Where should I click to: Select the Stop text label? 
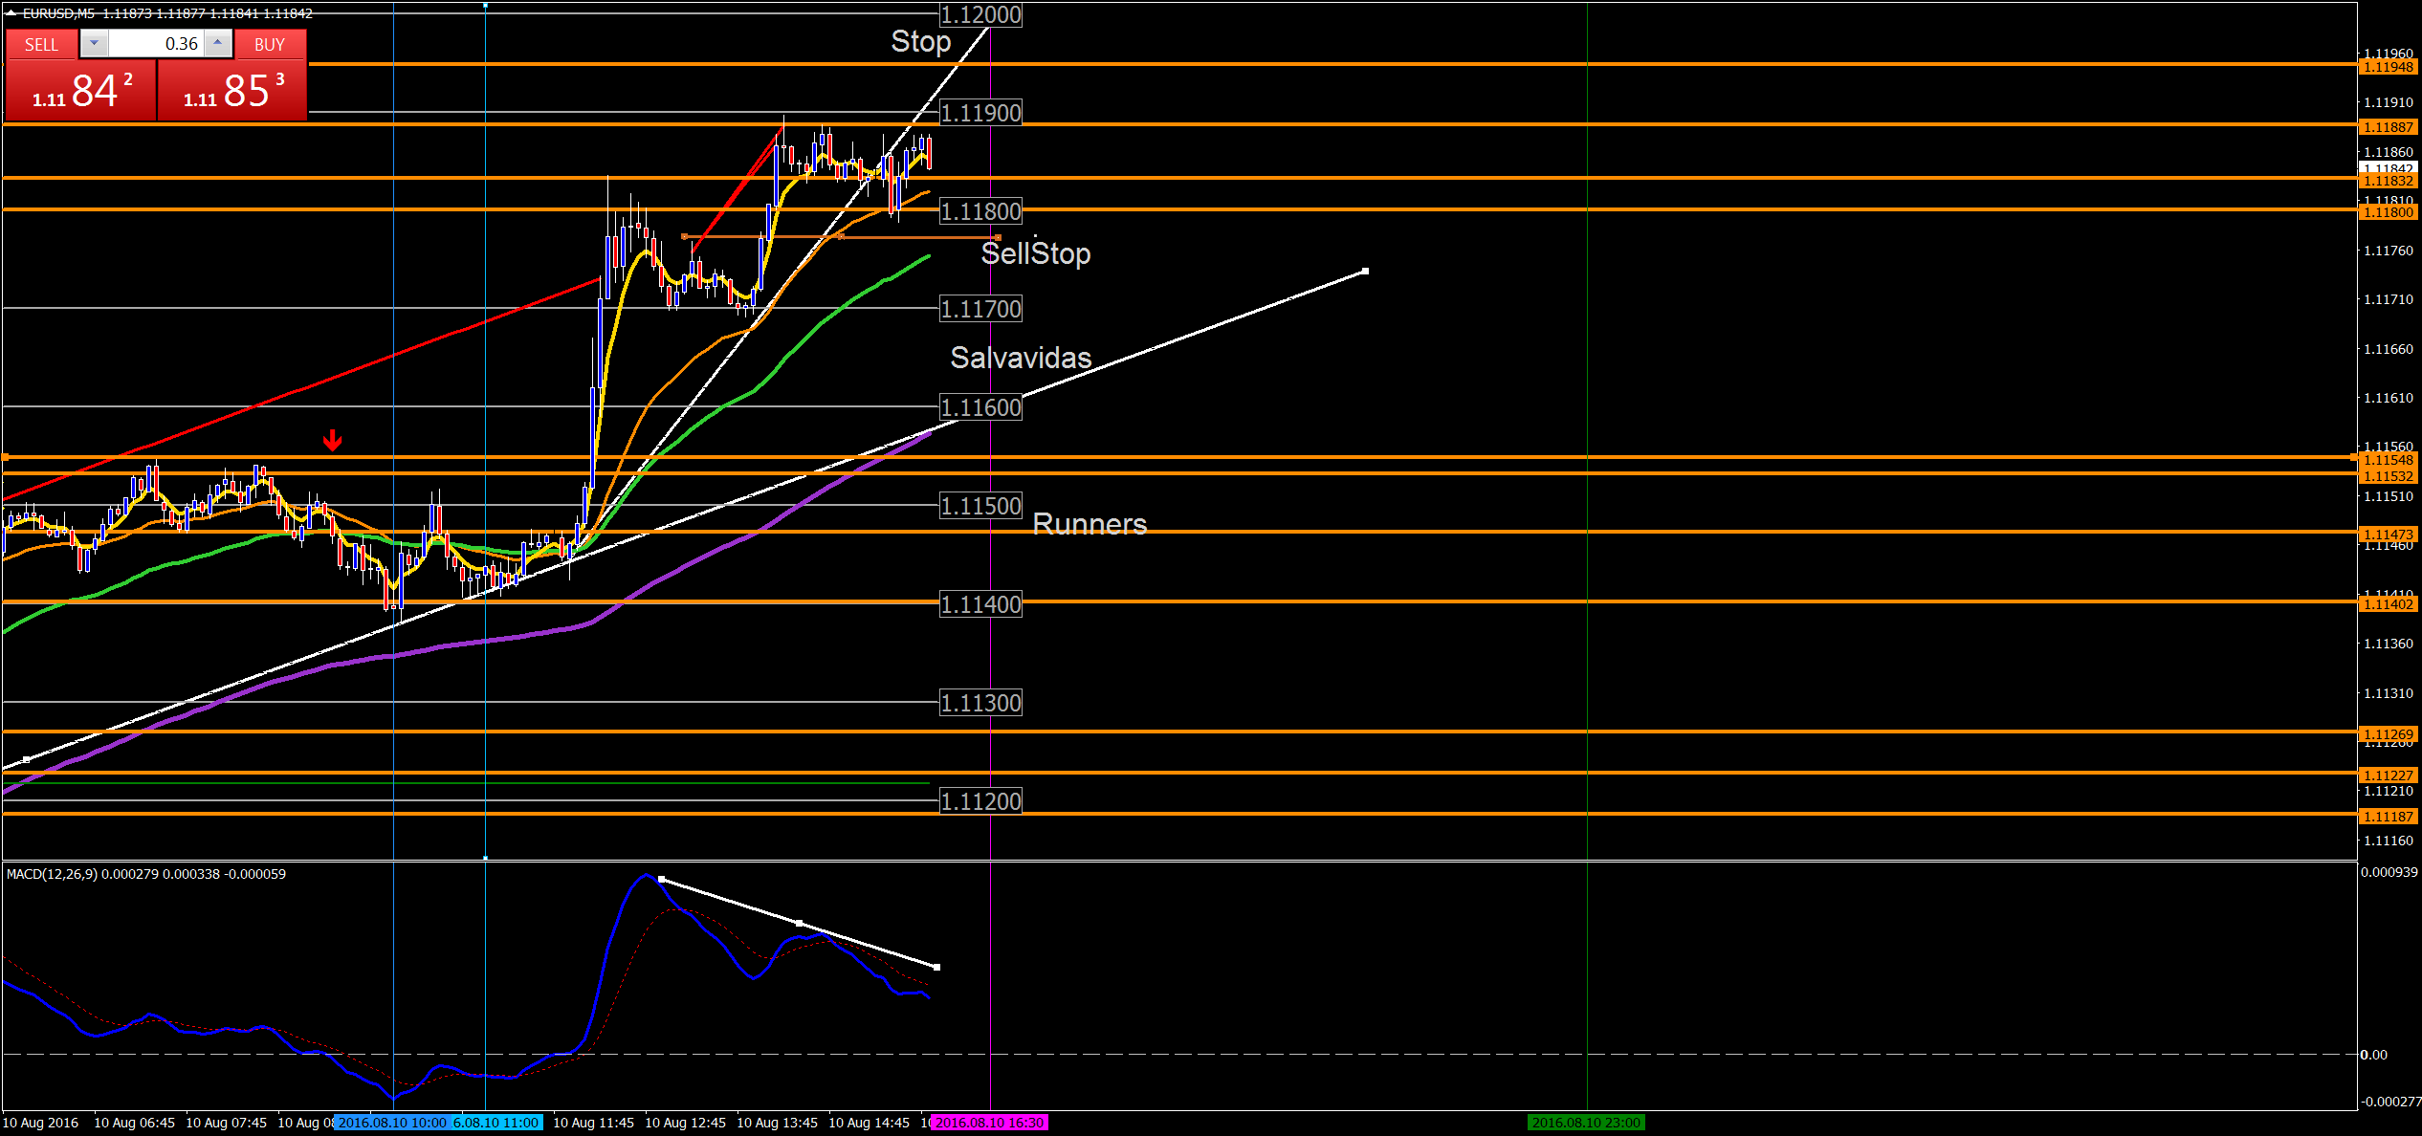(x=920, y=42)
